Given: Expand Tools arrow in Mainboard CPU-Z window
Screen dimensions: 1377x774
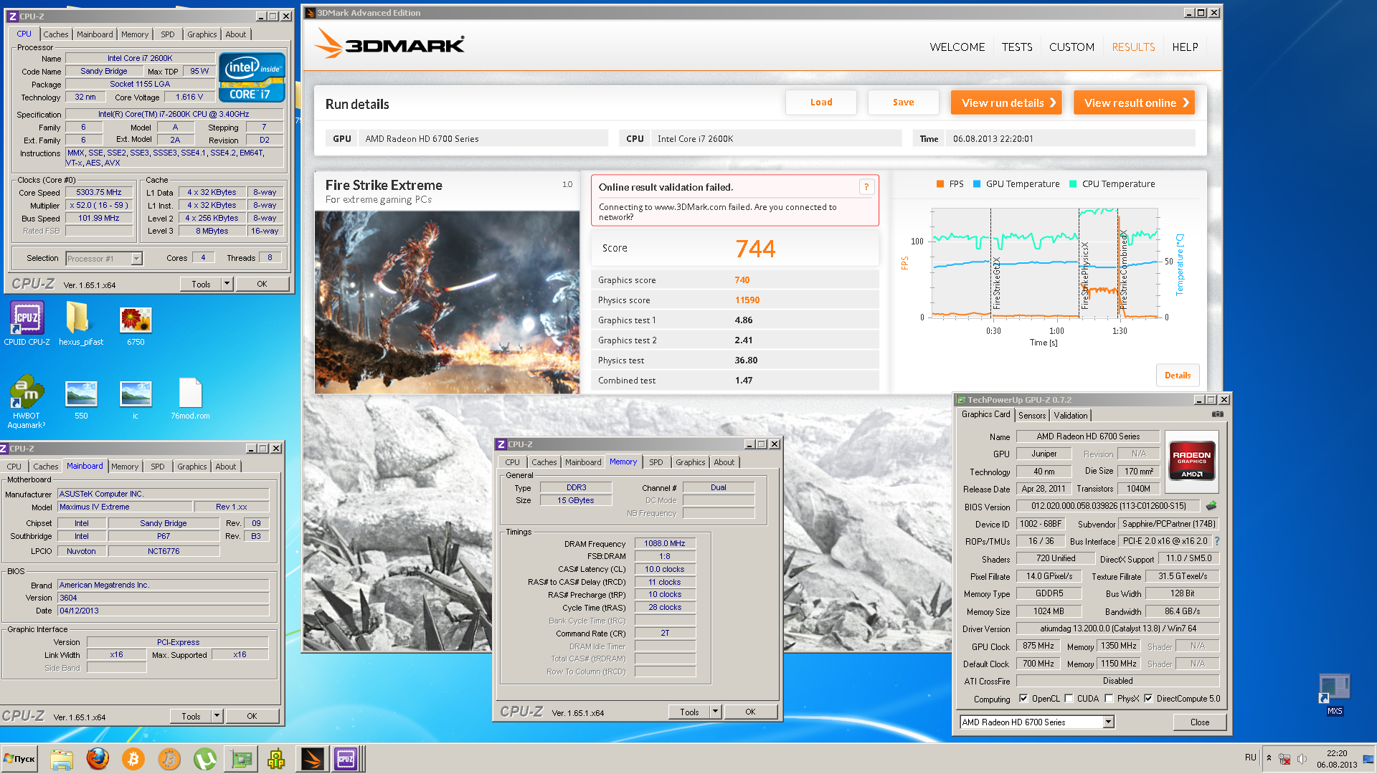Looking at the screenshot, I should pyautogui.click(x=217, y=716).
